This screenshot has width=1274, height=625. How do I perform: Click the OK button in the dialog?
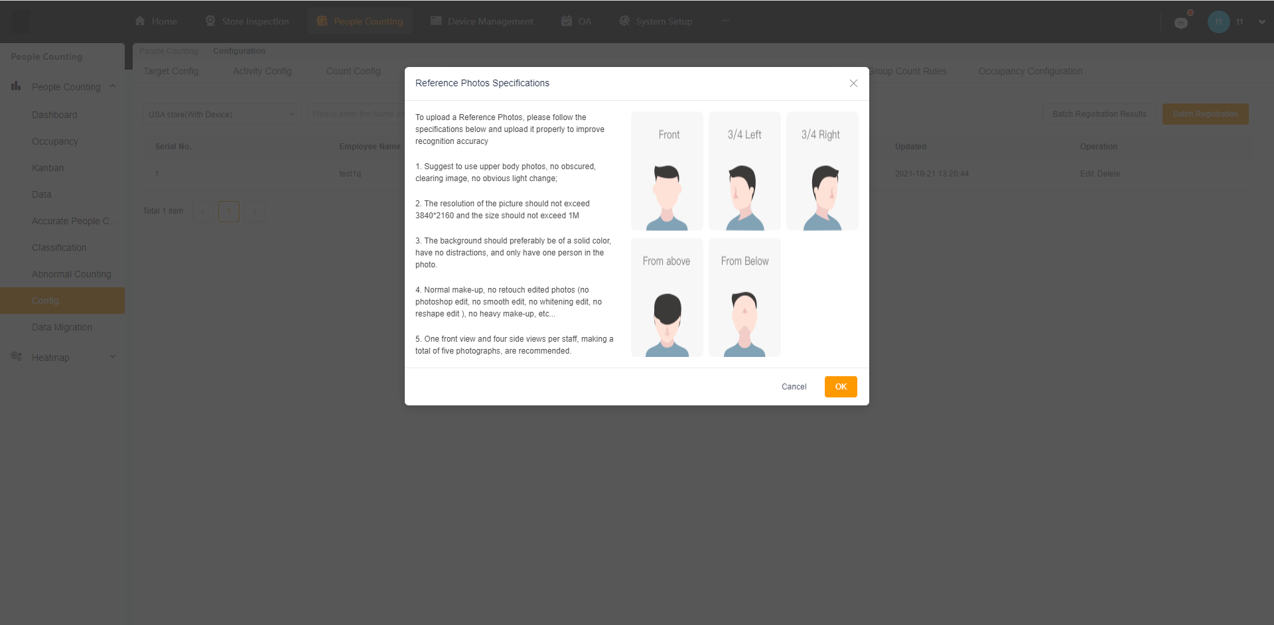[x=841, y=386]
